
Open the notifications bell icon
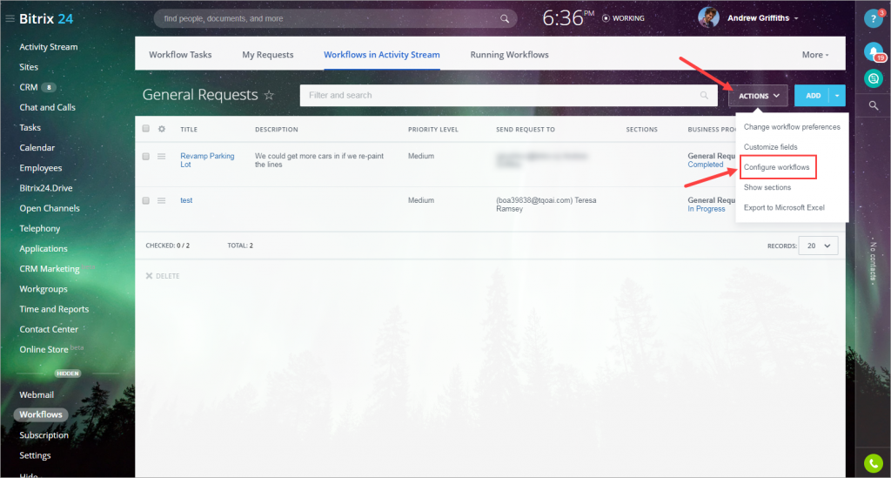[x=874, y=51]
